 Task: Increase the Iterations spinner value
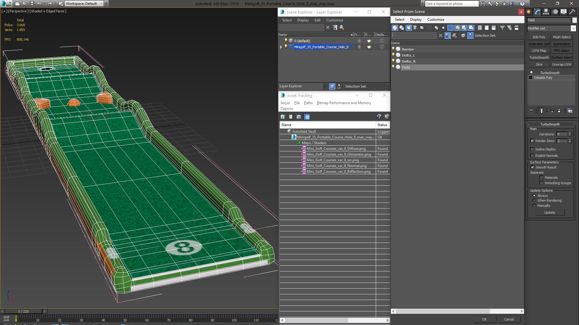click(570, 133)
